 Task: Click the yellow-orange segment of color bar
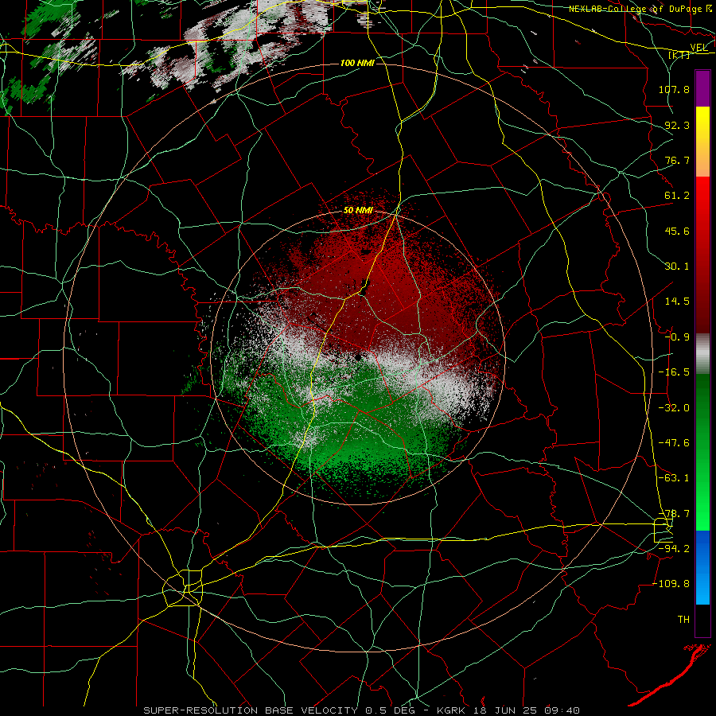[x=702, y=142]
